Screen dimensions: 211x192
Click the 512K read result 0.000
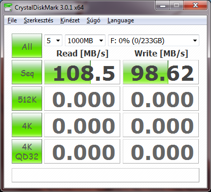pyautogui.click(x=82, y=99)
